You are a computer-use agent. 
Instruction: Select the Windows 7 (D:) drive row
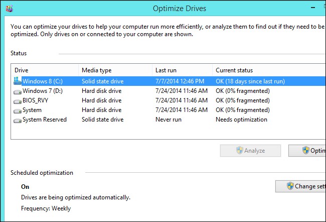[168, 91]
